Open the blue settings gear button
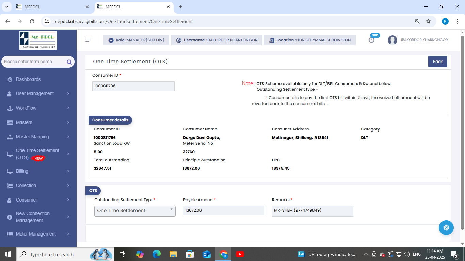The width and height of the screenshot is (465, 261). (446, 228)
